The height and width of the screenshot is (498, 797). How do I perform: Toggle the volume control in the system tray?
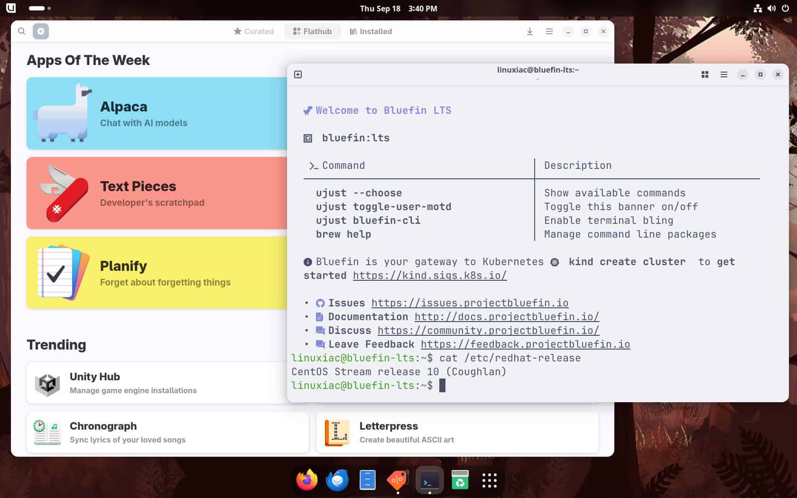(772, 8)
